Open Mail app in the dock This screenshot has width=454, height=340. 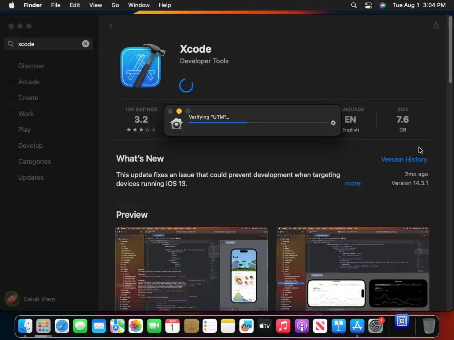[x=99, y=326]
